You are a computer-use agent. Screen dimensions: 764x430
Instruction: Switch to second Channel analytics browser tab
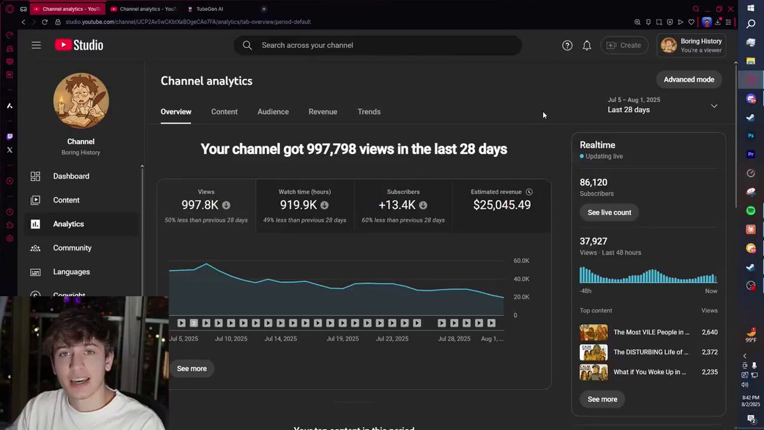click(143, 9)
